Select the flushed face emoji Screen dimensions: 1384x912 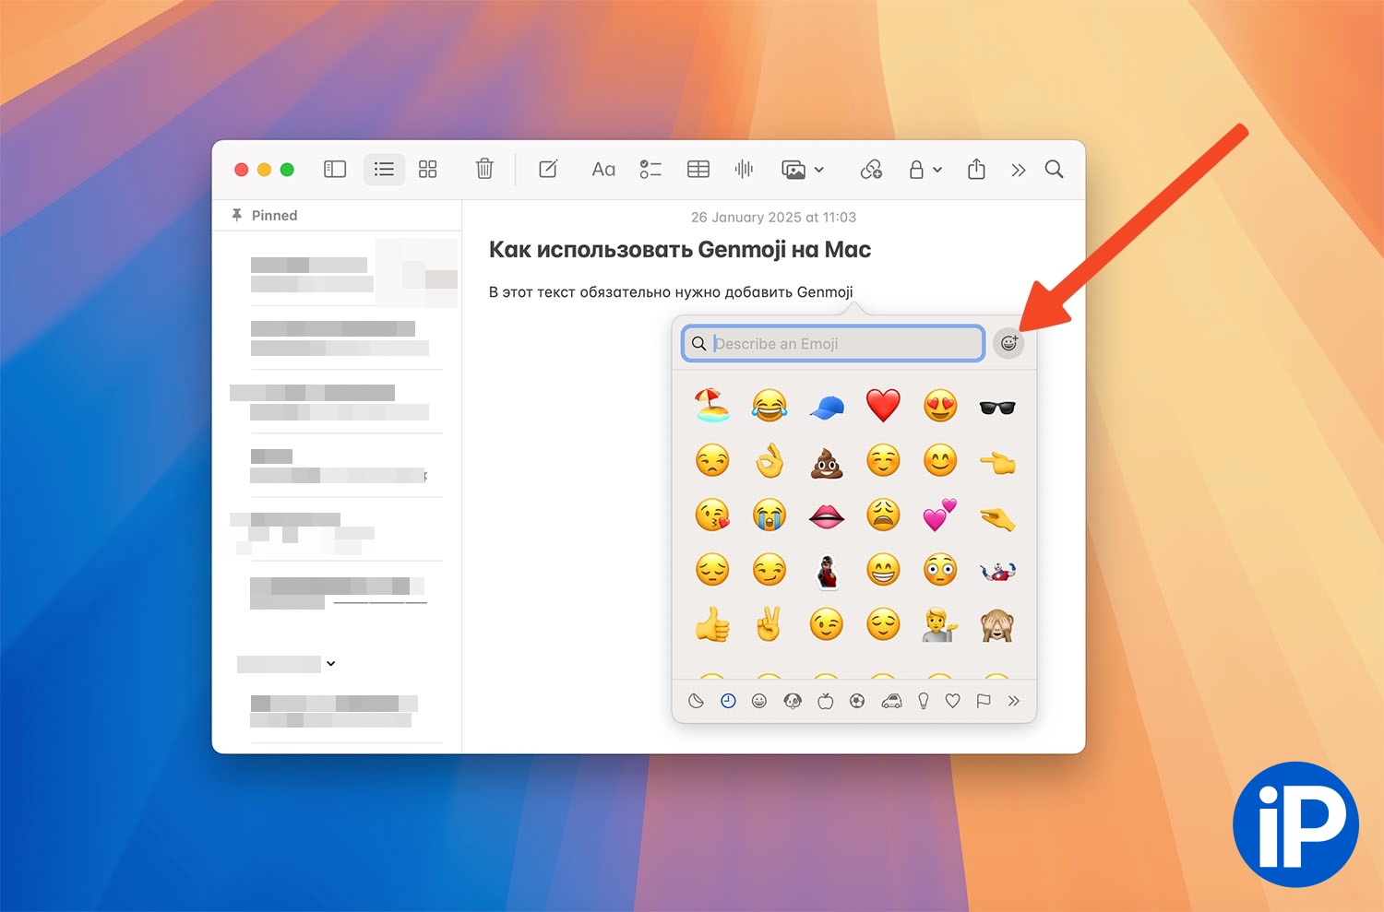point(940,570)
